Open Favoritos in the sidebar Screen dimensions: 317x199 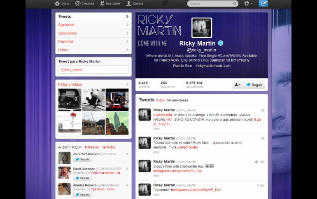93,41
